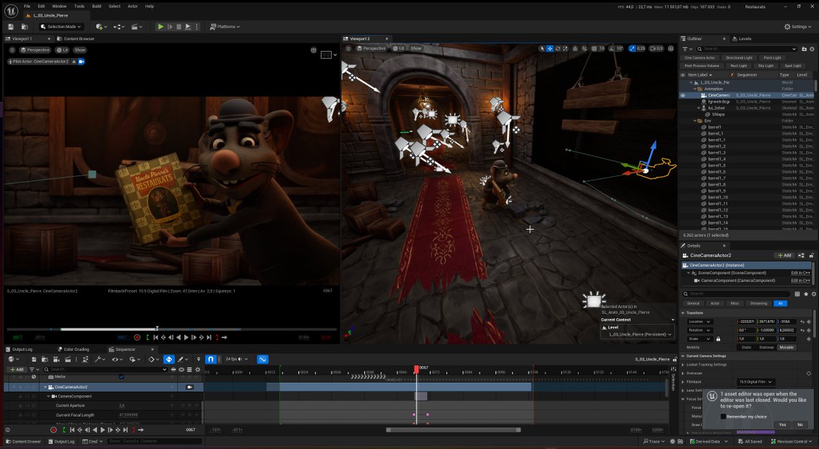Screen dimensions: 819x449
Task: Open the Content Drawer browse icon in the main toolbar
Action: pos(25,27)
